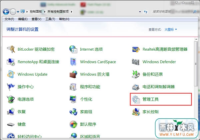The image size is (200, 140).
Task: Click the 电话和调制解调器 phone icon
Action: [136, 87]
